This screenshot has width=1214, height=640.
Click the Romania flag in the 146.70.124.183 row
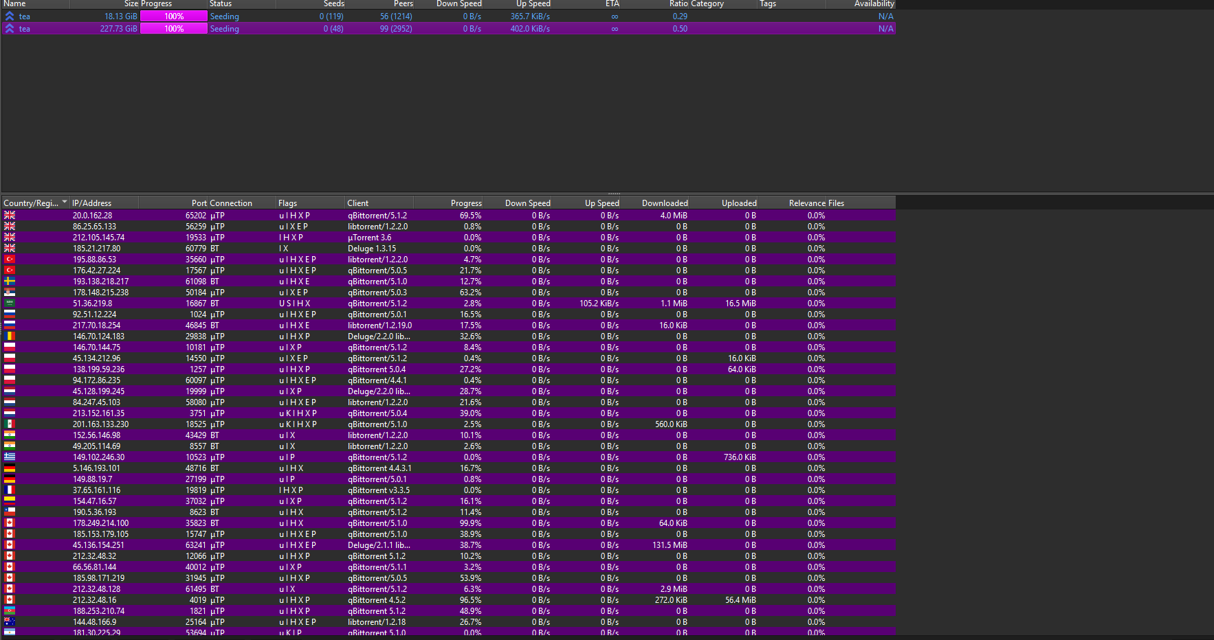10,336
